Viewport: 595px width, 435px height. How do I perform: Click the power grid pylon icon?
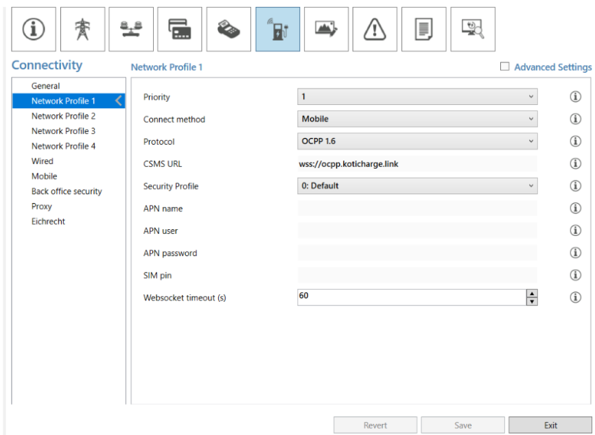83,30
